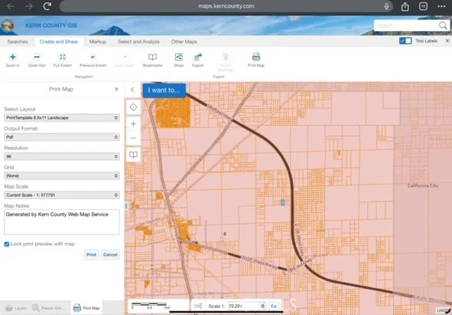Toggle the Tool Labels switch

405,42
